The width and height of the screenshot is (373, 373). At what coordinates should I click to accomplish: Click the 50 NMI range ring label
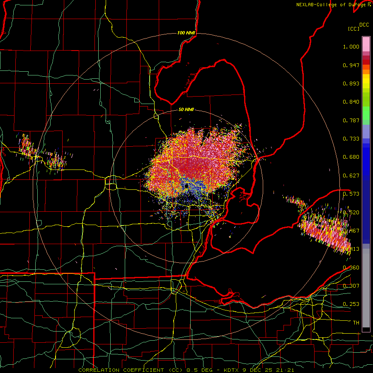point(186,109)
